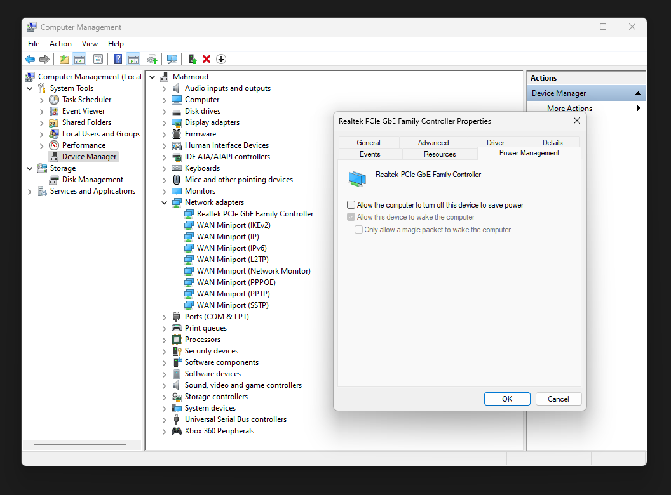Select Device Manager in console tree
The image size is (671, 495).
pyautogui.click(x=89, y=157)
